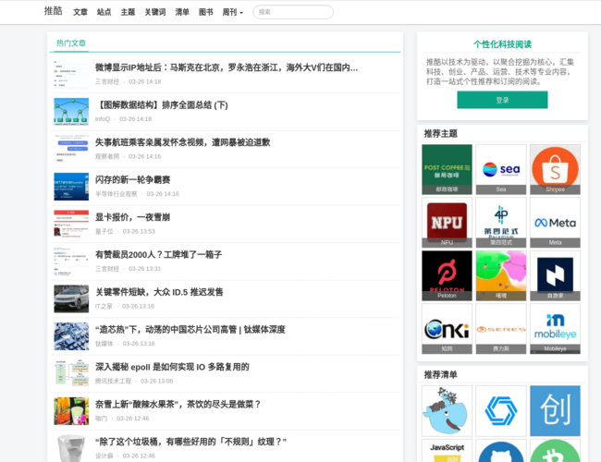Screen dimensions: 601x462
Task: Open article 显卡报价，一夜雪崩
Action: [x=132, y=217]
